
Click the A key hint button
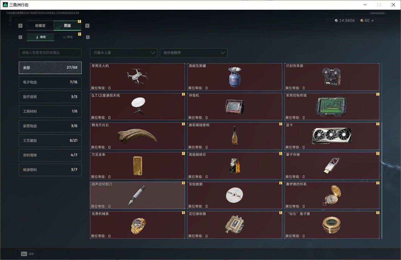click(20, 37)
